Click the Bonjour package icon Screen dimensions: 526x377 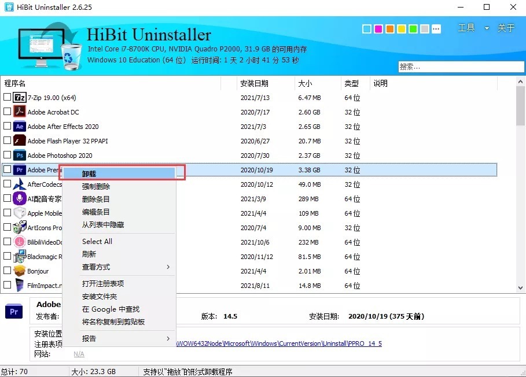click(x=20, y=271)
